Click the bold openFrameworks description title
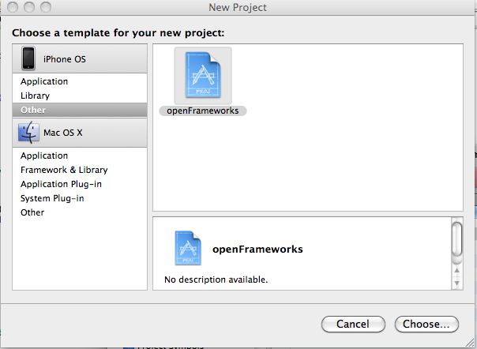This screenshot has height=349, width=477. (x=257, y=250)
